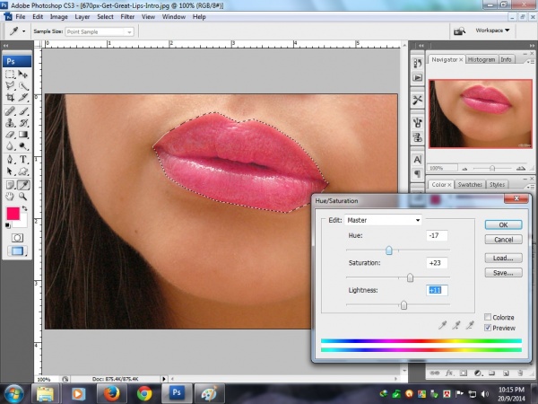
Task: Switch to the Histogram tab
Action: point(481,59)
